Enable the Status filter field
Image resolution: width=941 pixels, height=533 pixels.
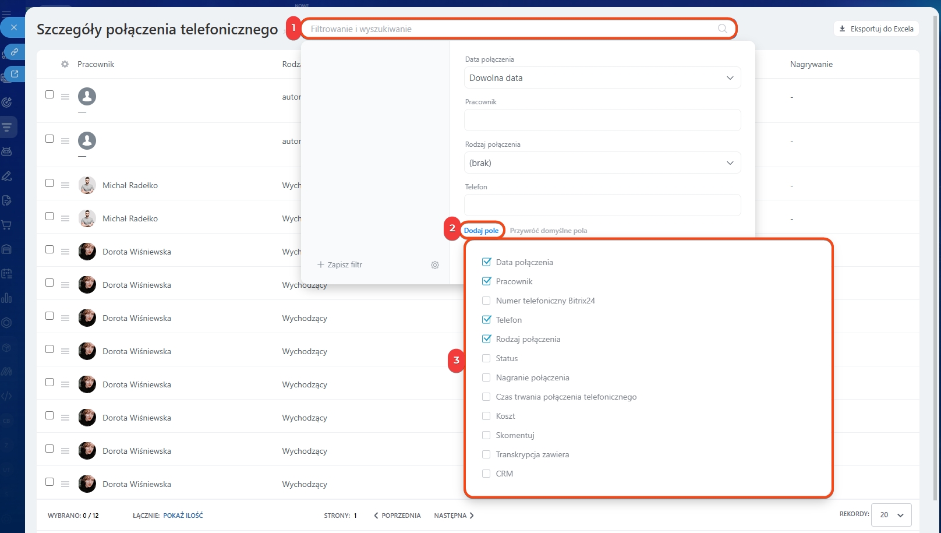click(486, 358)
